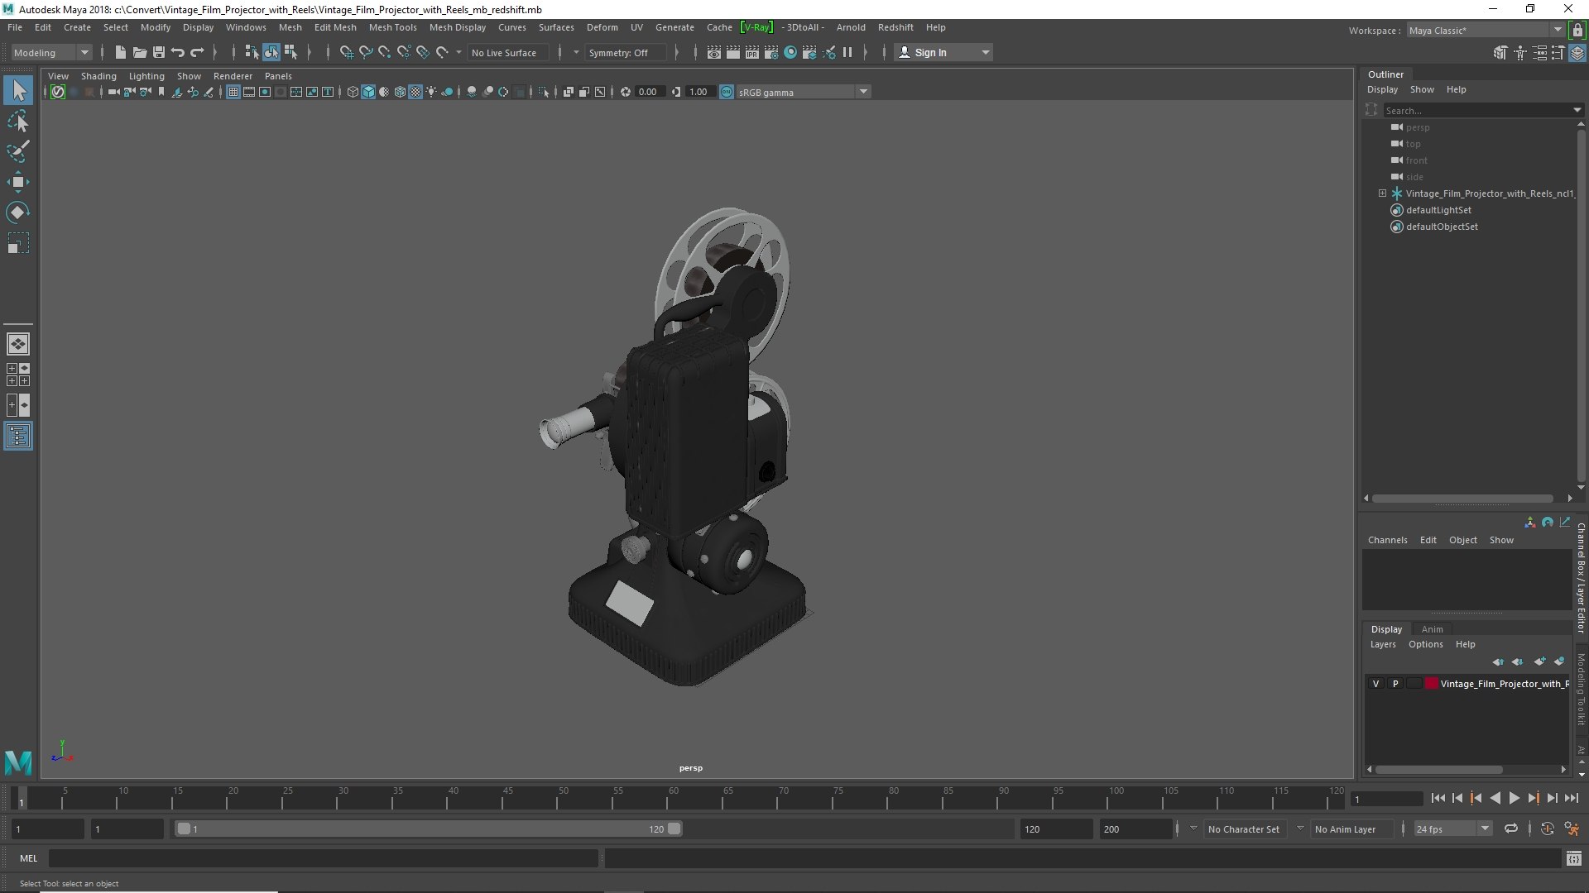Click the Undo arrow icon
Image resolution: width=1589 pixels, height=893 pixels.
pos(177,52)
